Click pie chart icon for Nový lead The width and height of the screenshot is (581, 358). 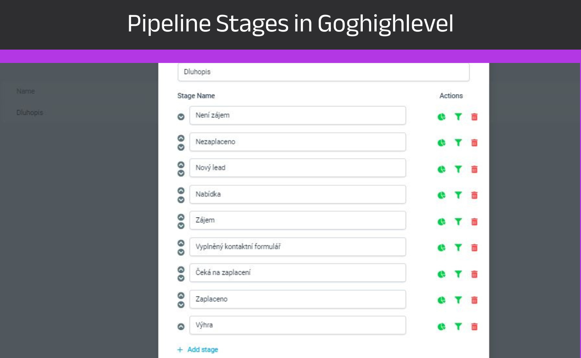coord(442,169)
